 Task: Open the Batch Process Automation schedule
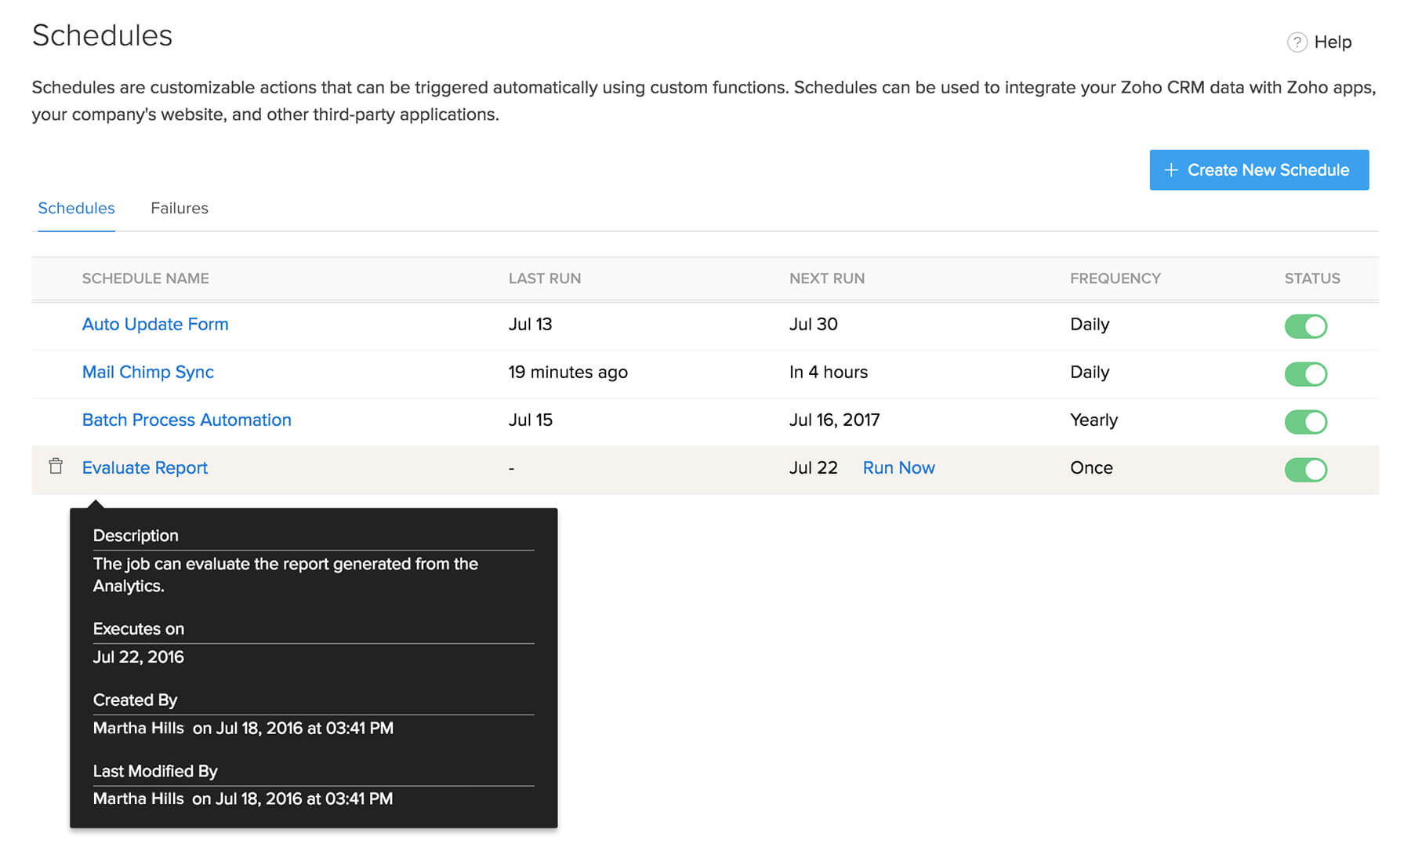coord(187,420)
